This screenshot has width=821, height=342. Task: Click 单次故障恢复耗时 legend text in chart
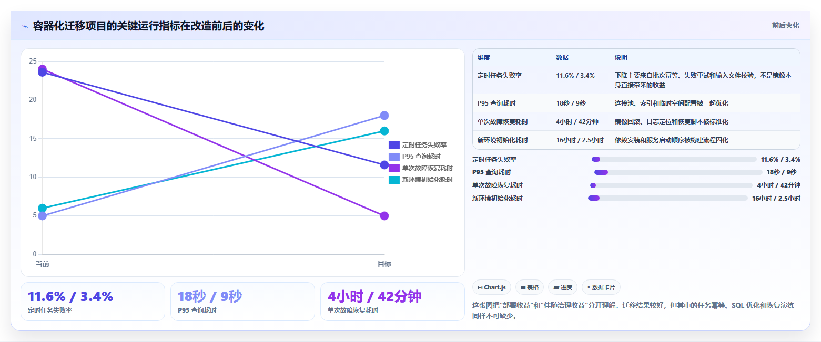pyautogui.click(x=427, y=168)
